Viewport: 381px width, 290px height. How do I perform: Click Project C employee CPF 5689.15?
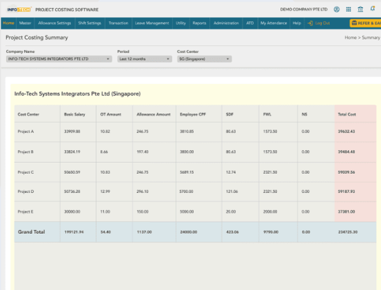pos(187,172)
